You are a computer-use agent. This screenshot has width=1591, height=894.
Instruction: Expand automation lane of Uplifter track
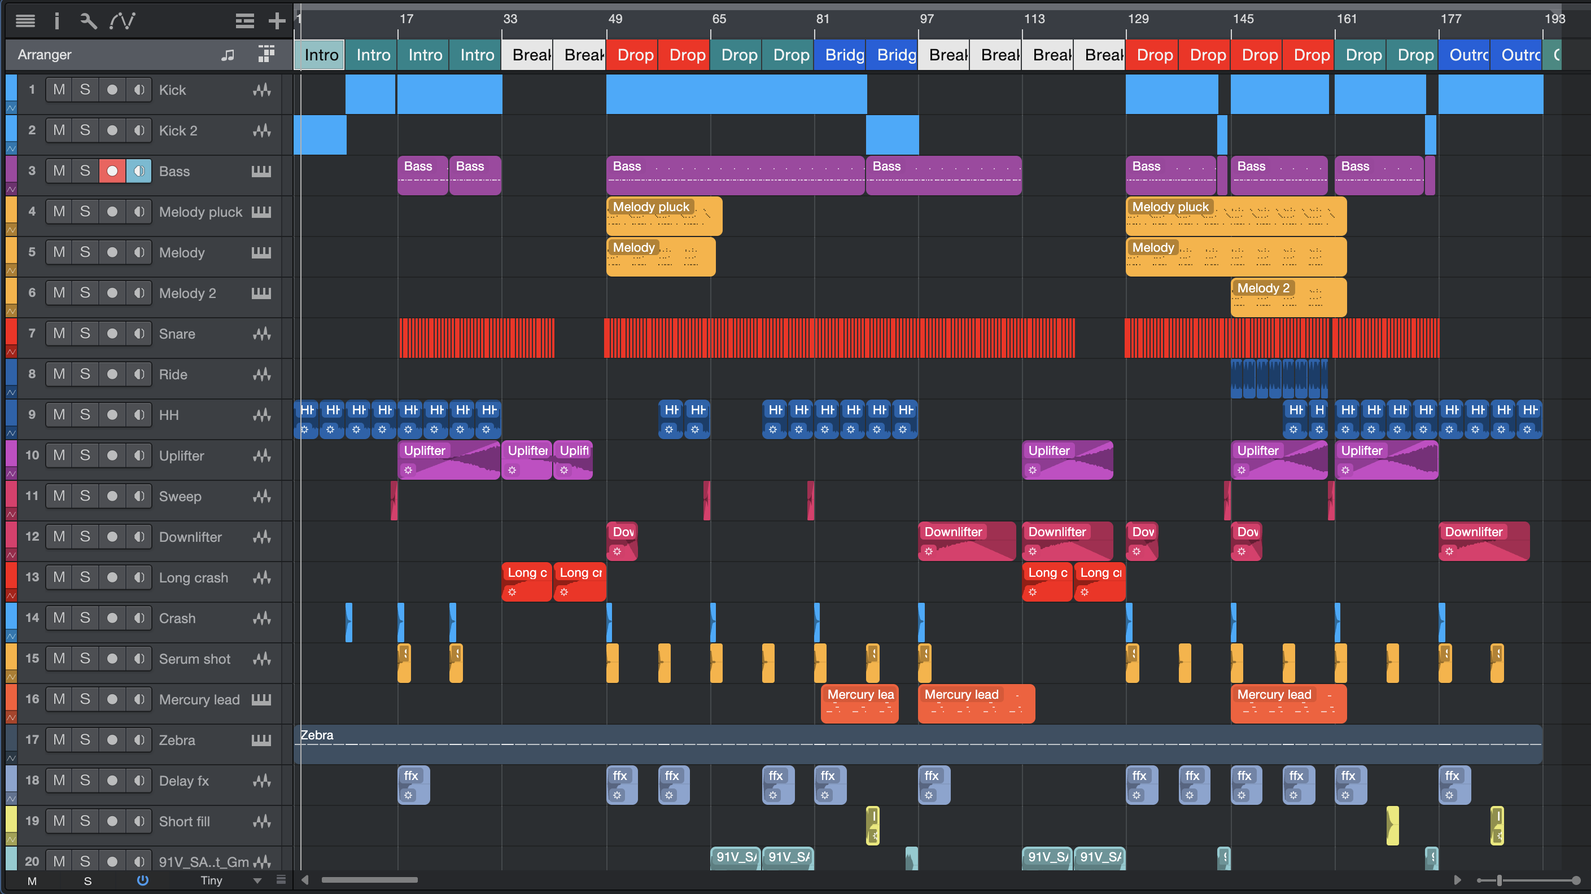11,474
